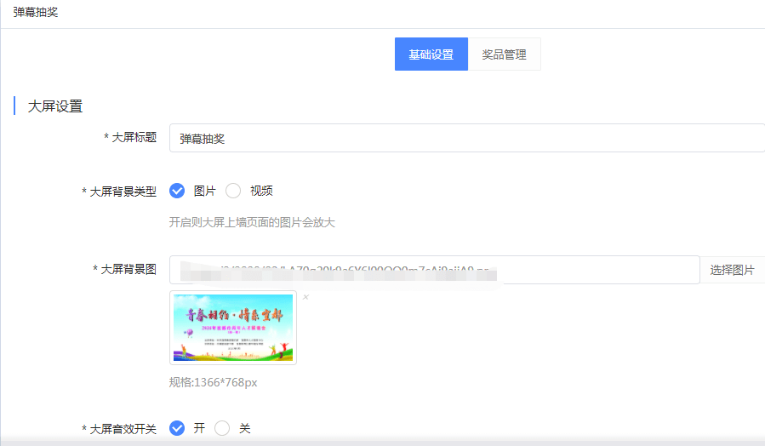Click the 大屏音效开关 field label

tap(123, 429)
